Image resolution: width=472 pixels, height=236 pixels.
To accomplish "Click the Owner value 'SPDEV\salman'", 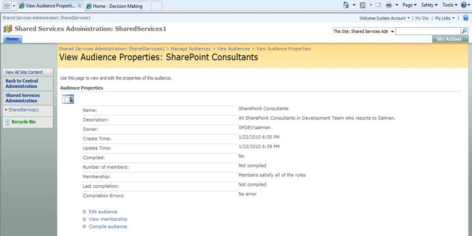I will coord(254,127).
